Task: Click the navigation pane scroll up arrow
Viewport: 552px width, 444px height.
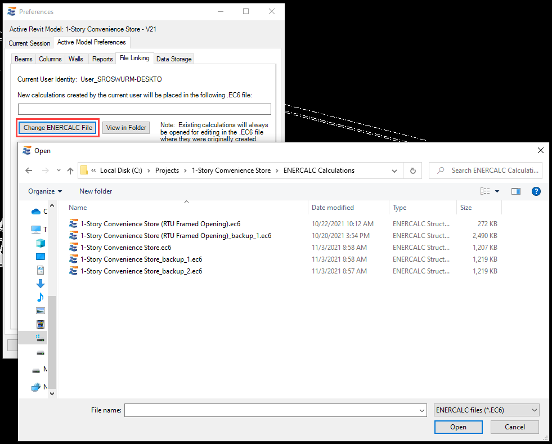Action: (52, 205)
